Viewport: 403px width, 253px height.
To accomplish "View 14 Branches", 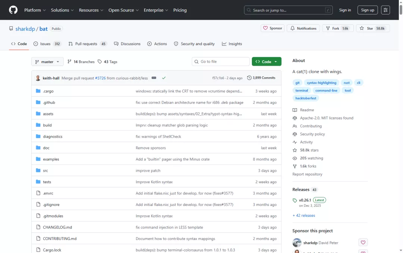I will pyautogui.click(x=81, y=62).
